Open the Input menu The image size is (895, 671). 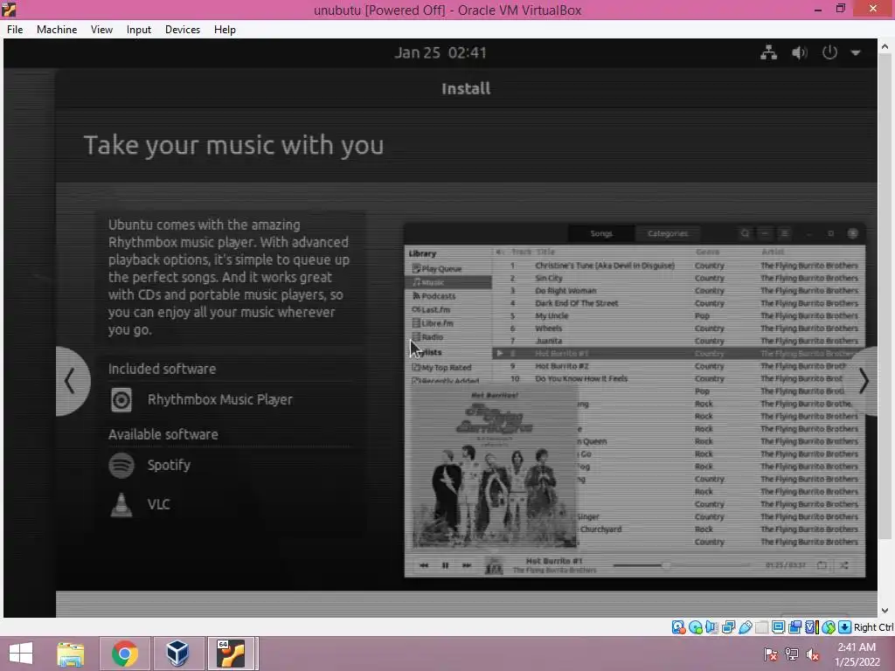(x=139, y=30)
